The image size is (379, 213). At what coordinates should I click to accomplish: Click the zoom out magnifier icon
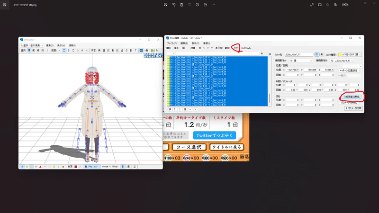tap(327, 5)
